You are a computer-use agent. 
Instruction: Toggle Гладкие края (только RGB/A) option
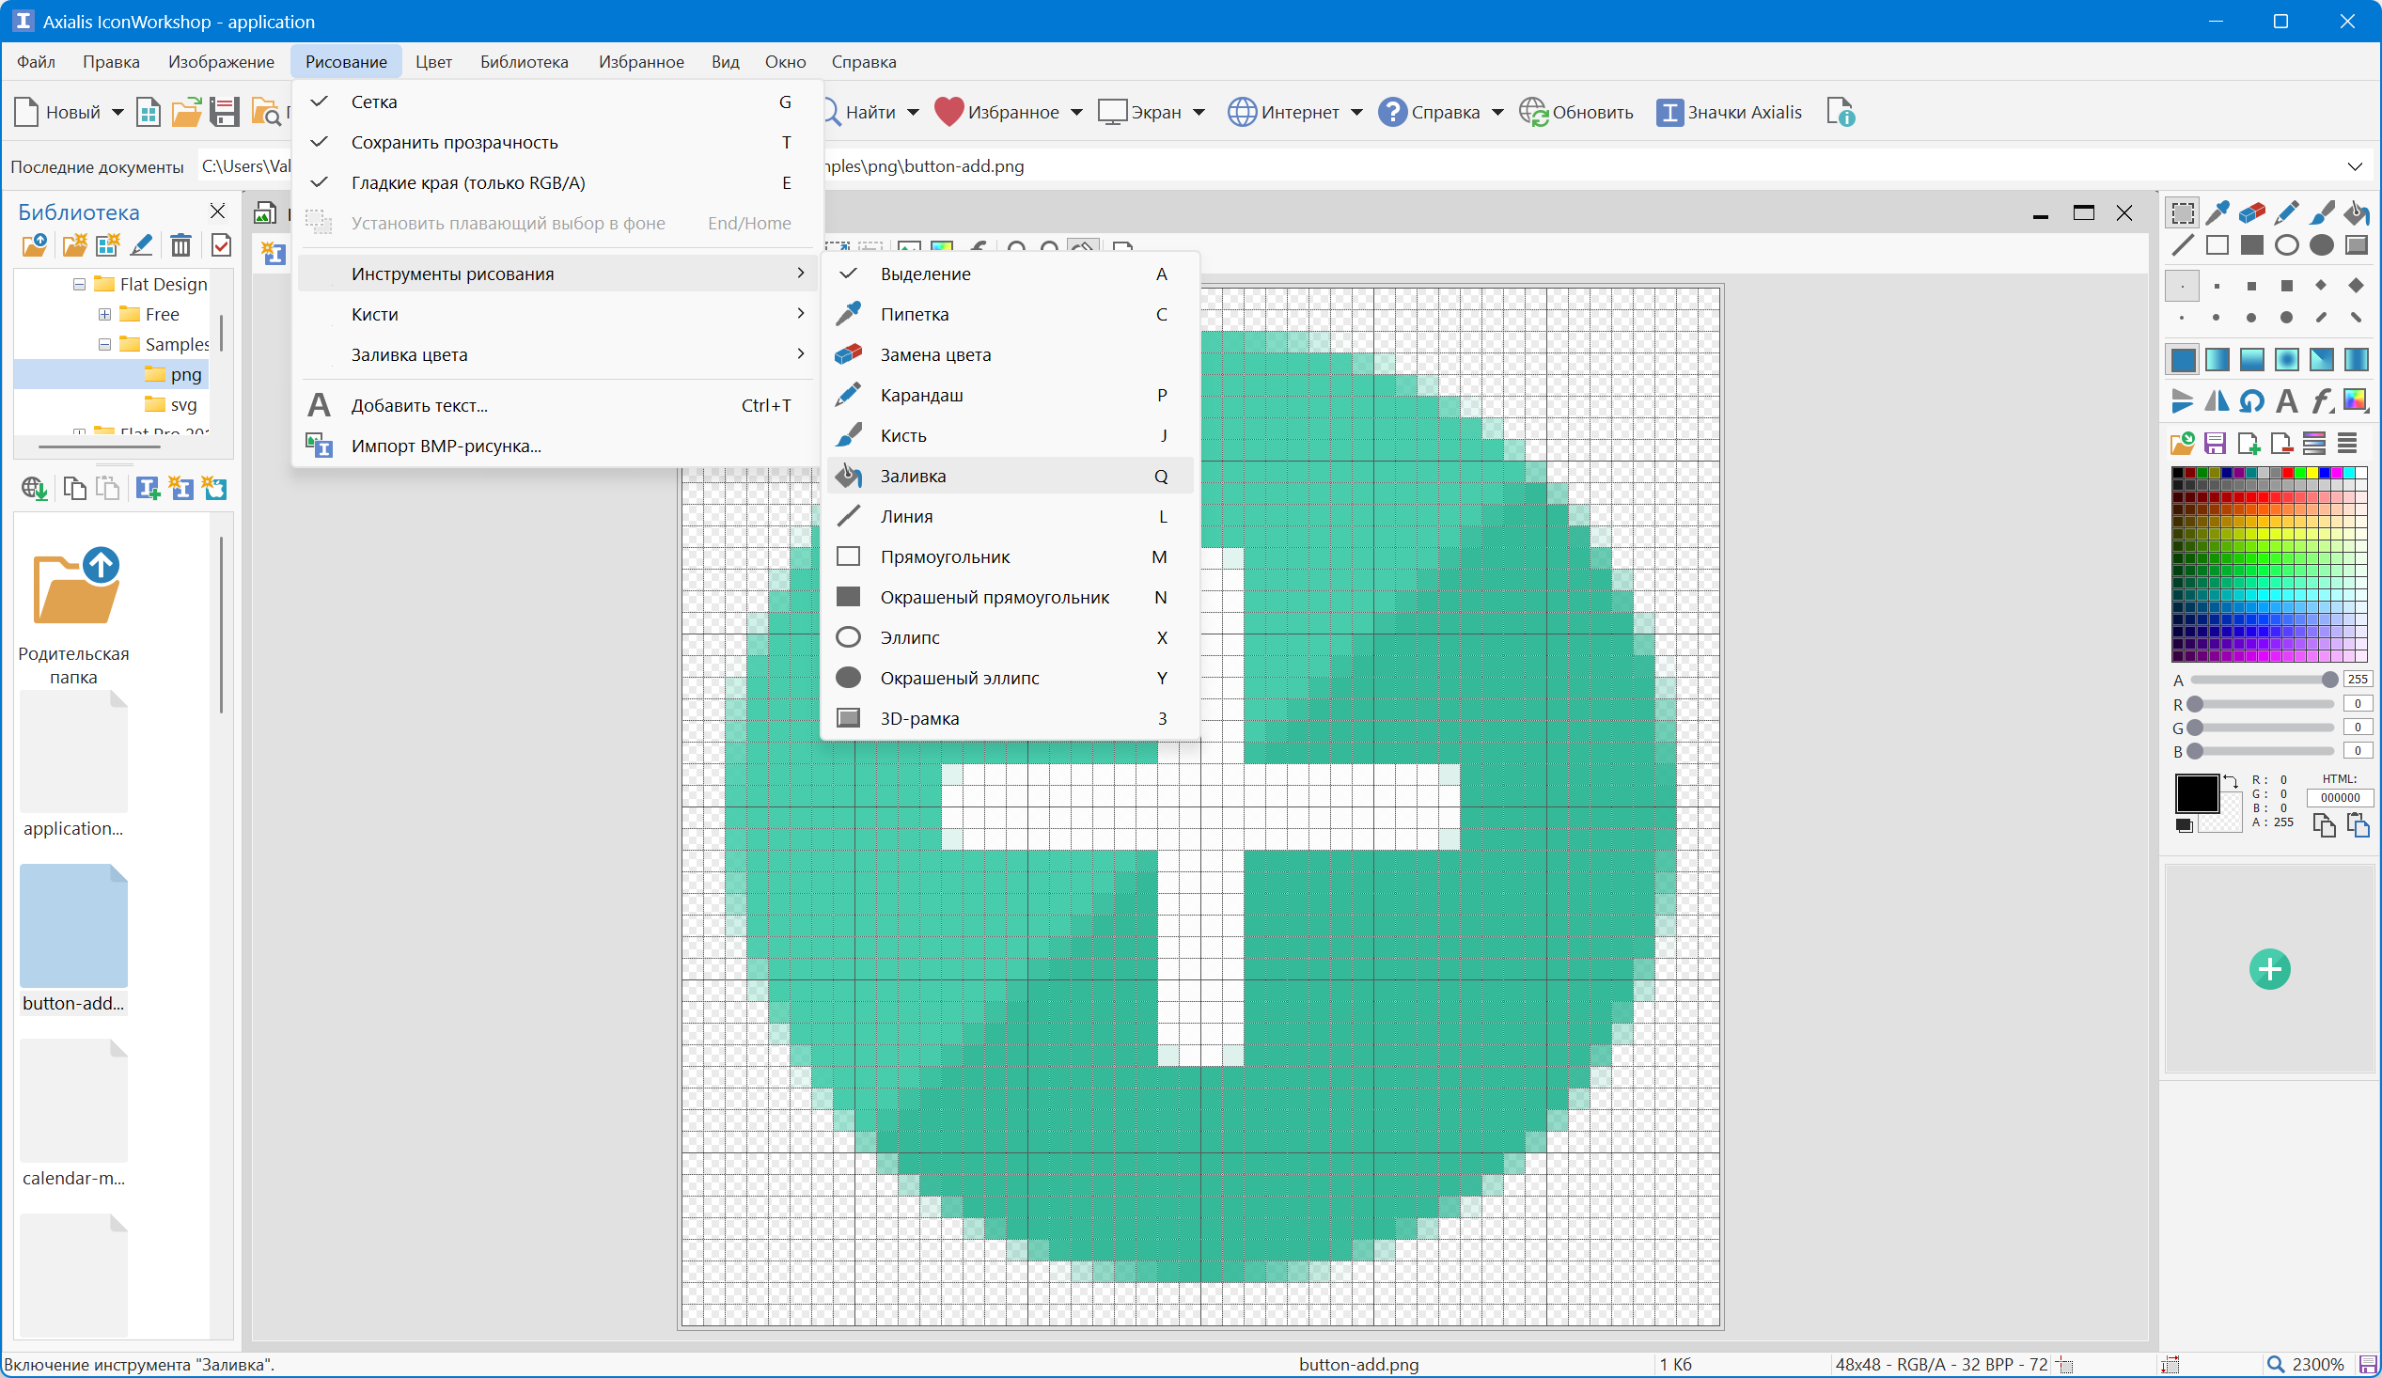pyautogui.click(x=468, y=183)
